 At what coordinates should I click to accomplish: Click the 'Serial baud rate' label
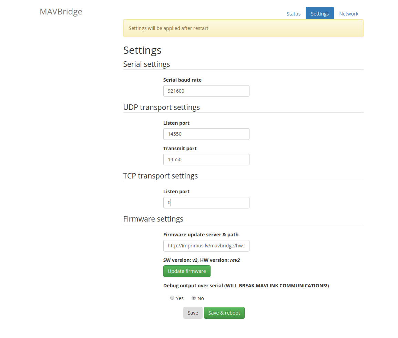pyautogui.click(x=182, y=80)
